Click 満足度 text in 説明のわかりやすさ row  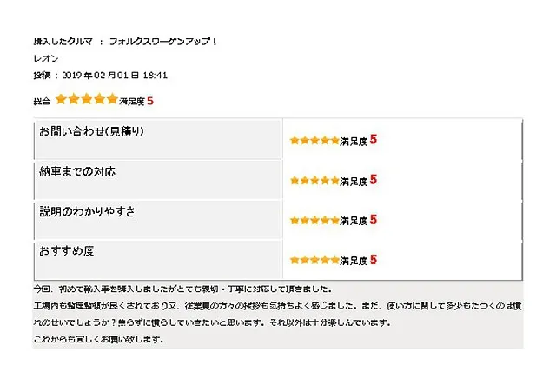(x=354, y=222)
